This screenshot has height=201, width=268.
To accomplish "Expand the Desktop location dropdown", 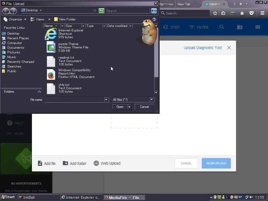I will pos(41,10).
